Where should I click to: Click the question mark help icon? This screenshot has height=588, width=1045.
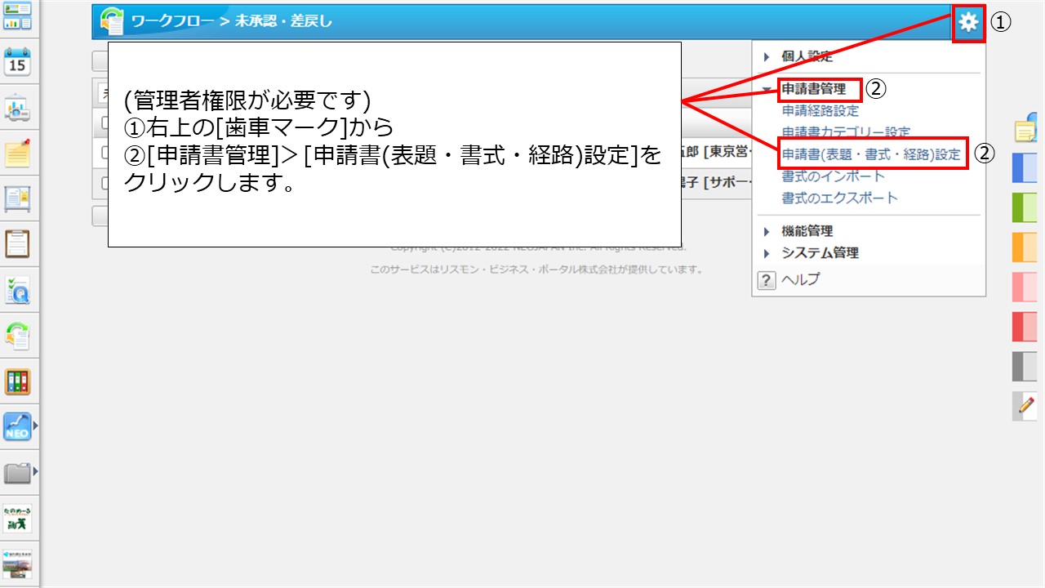pyautogui.click(x=766, y=280)
